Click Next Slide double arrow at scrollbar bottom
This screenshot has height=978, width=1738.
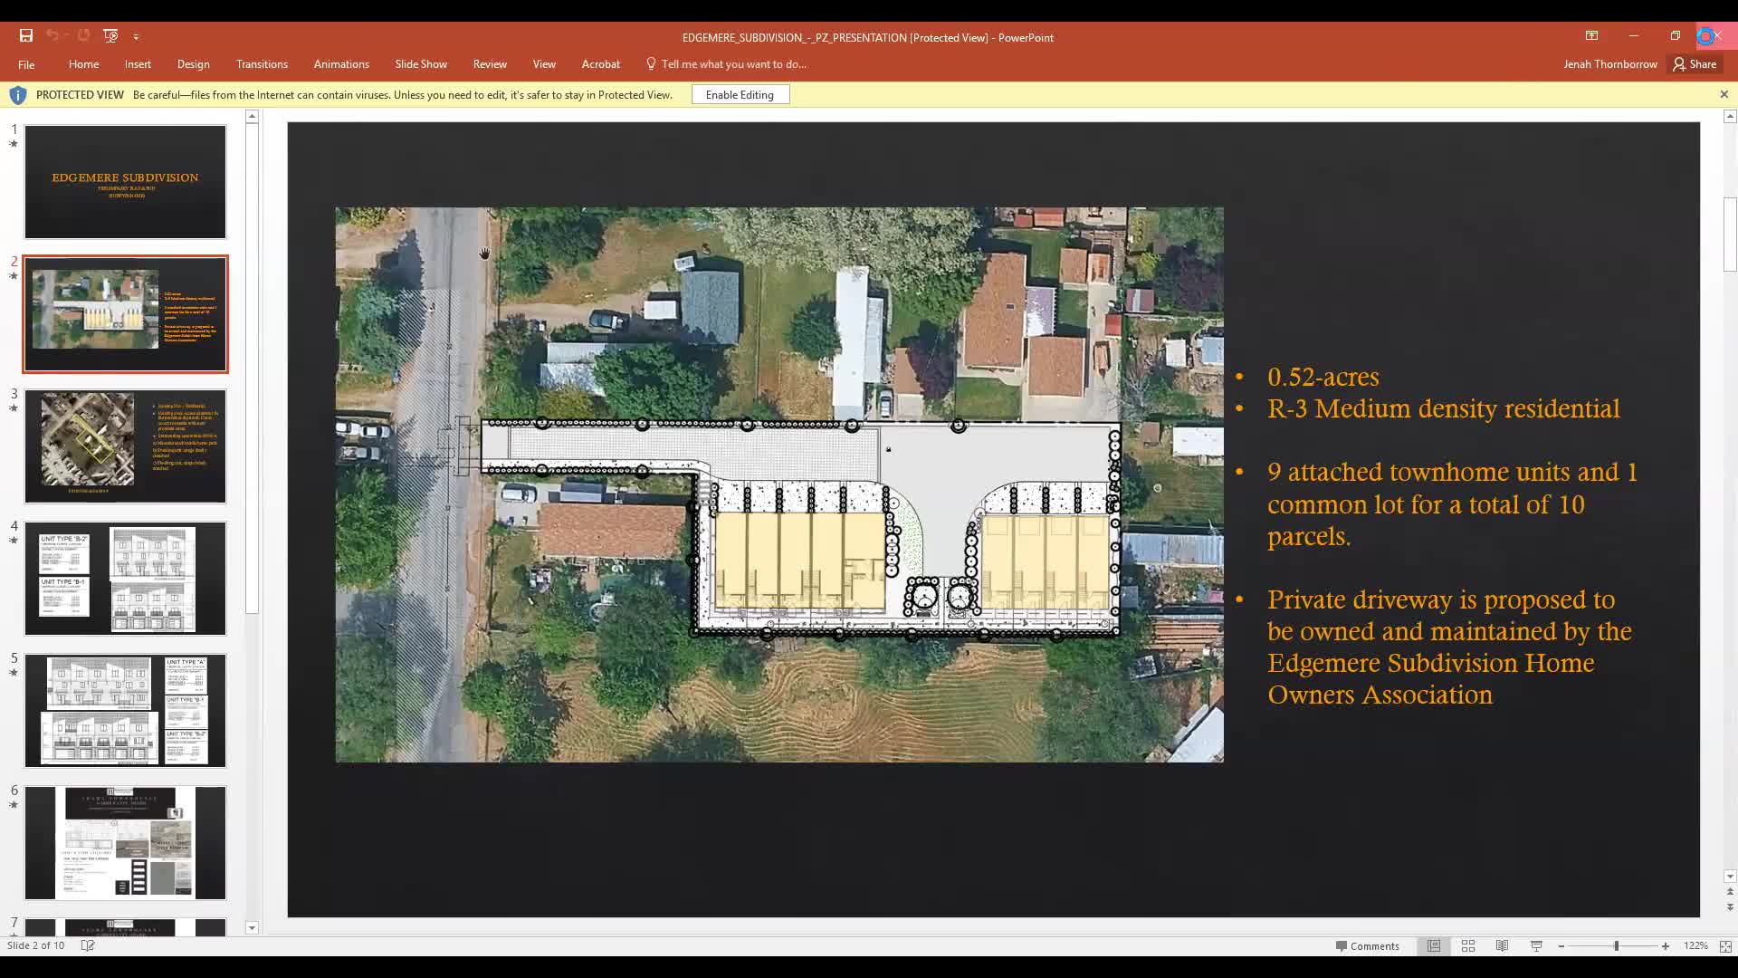click(x=1730, y=906)
